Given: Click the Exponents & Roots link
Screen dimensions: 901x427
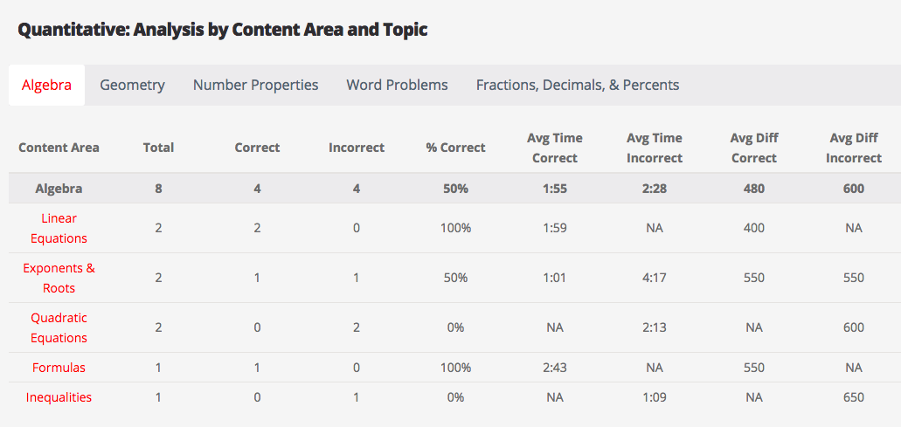Looking at the screenshot, I should click(x=59, y=278).
